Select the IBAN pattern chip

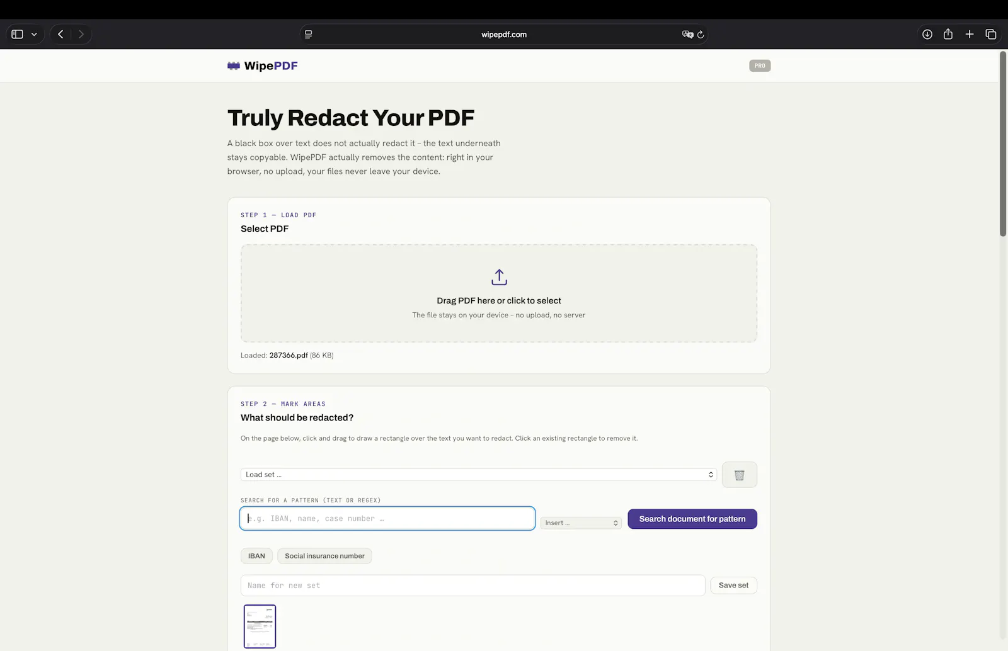(256, 556)
